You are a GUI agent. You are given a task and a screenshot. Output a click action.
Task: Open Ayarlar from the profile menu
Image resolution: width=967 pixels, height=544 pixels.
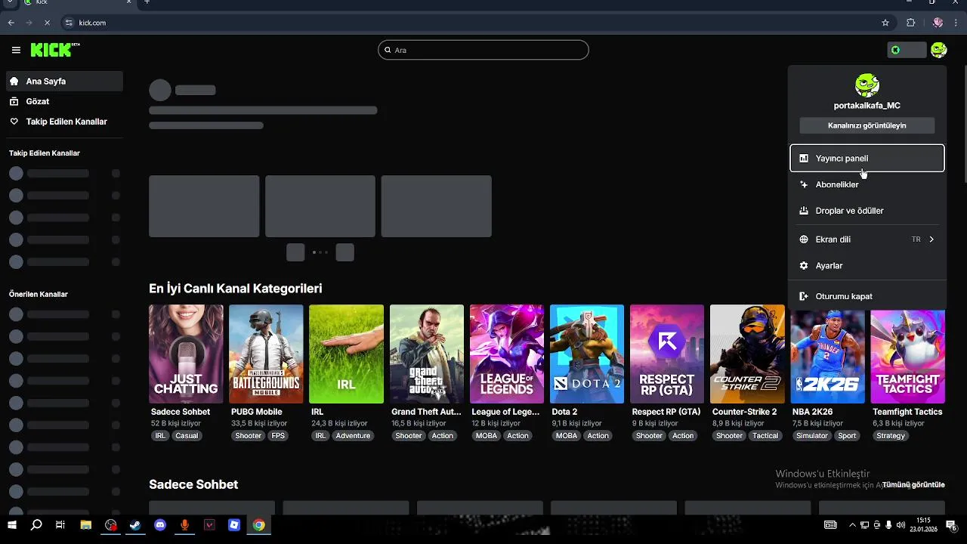pos(867,266)
